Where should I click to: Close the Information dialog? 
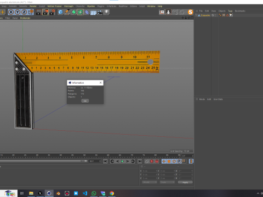(x=101, y=83)
